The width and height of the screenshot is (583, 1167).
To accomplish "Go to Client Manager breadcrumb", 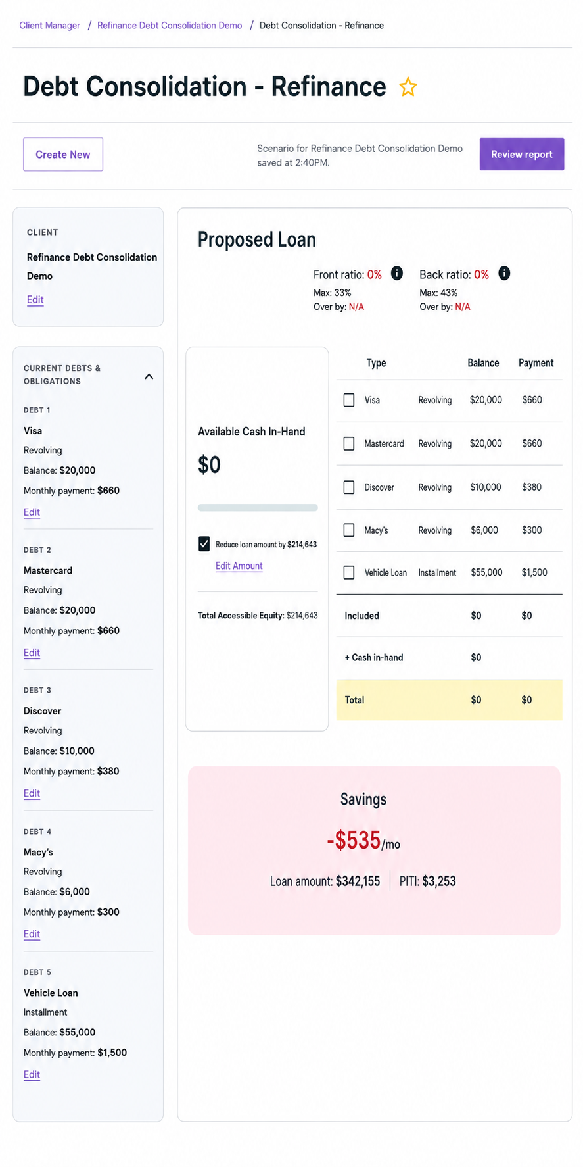I will (x=50, y=26).
